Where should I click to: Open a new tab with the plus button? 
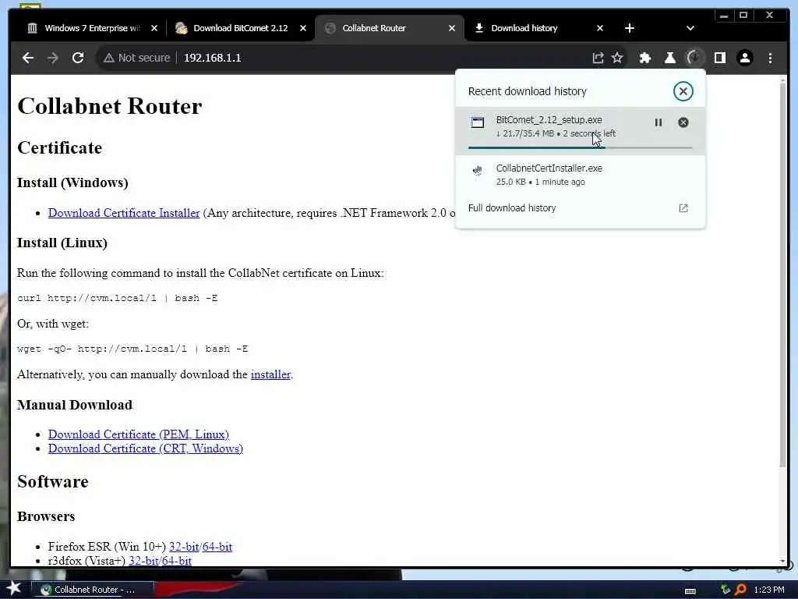[x=630, y=28]
